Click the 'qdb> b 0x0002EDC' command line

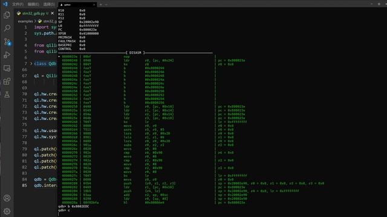pyautogui.click(x=74, y=206)
